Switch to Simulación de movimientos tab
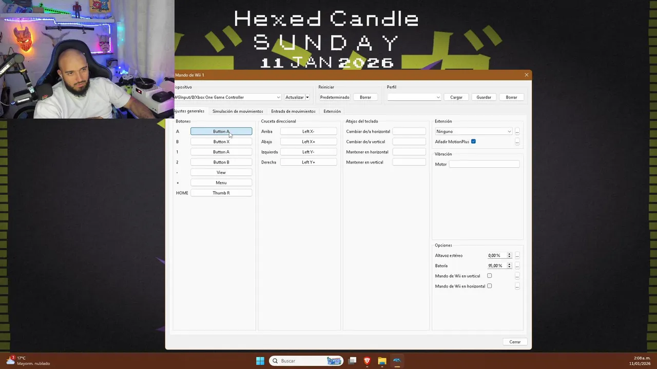Viewport: 657px width, 369px height. click(x=238, y=111)
